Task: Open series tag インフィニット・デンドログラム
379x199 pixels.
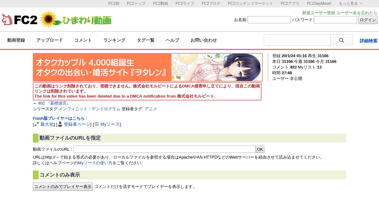Action: point(89,109)
